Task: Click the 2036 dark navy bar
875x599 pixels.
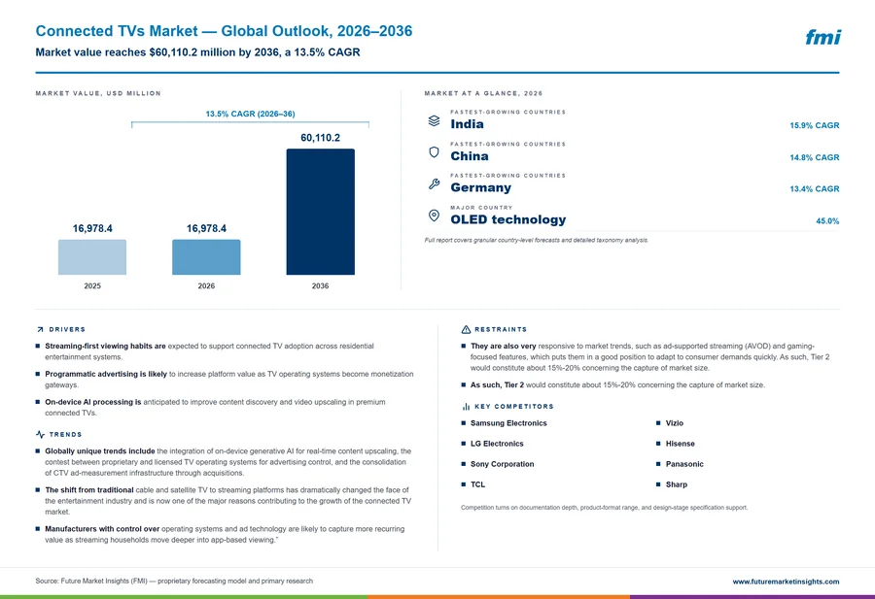Action: pos(320,212)
